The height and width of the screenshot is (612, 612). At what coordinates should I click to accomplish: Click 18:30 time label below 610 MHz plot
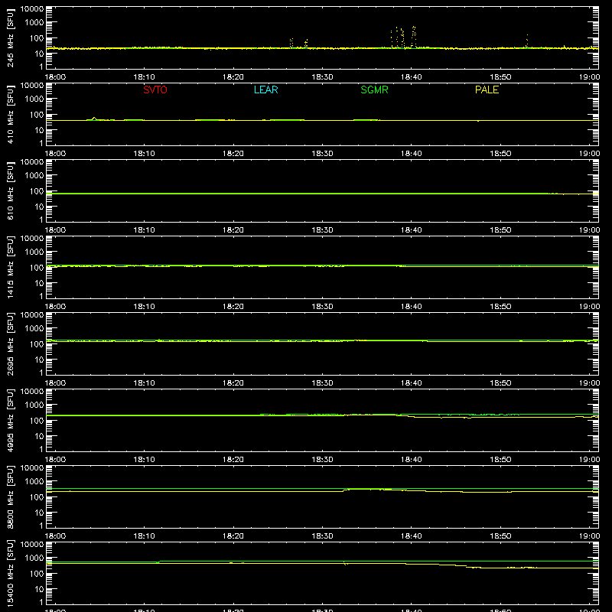pyautogui.click(x=322, y=230)
